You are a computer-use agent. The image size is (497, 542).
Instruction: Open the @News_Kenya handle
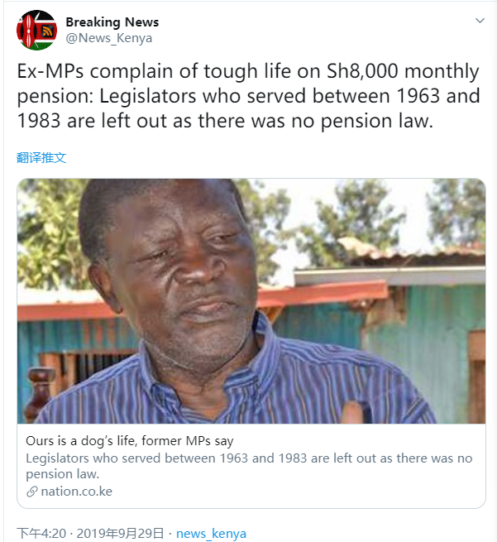(108, 38)
